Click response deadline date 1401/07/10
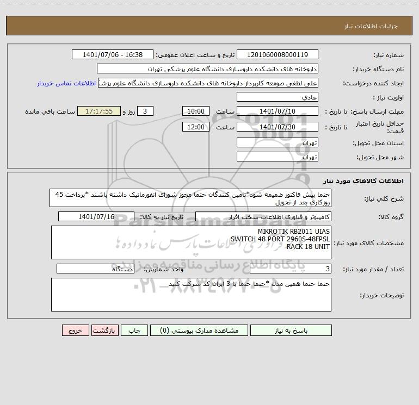Image resolution: width=419 pixels, height=405 pixels. click(278, 111)
